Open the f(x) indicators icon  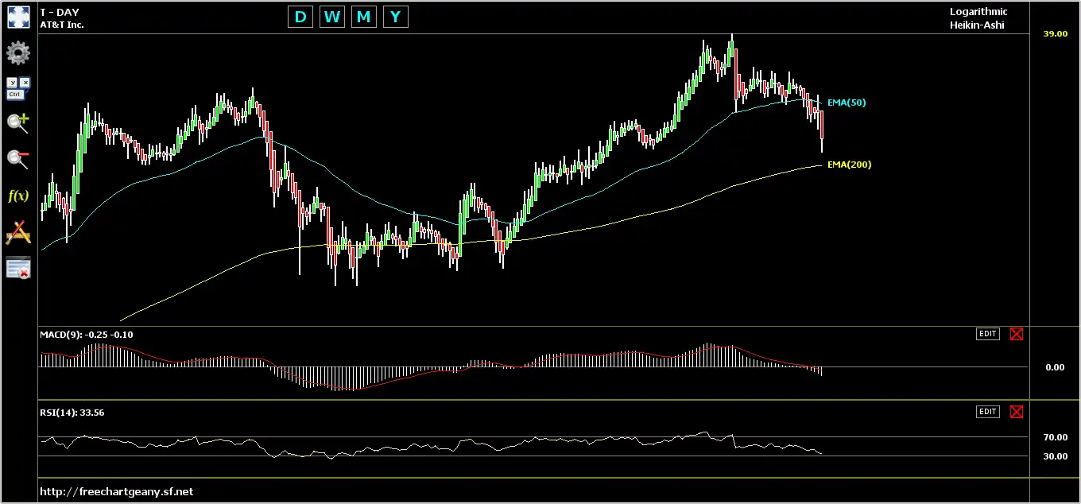(x=18, y=196)
